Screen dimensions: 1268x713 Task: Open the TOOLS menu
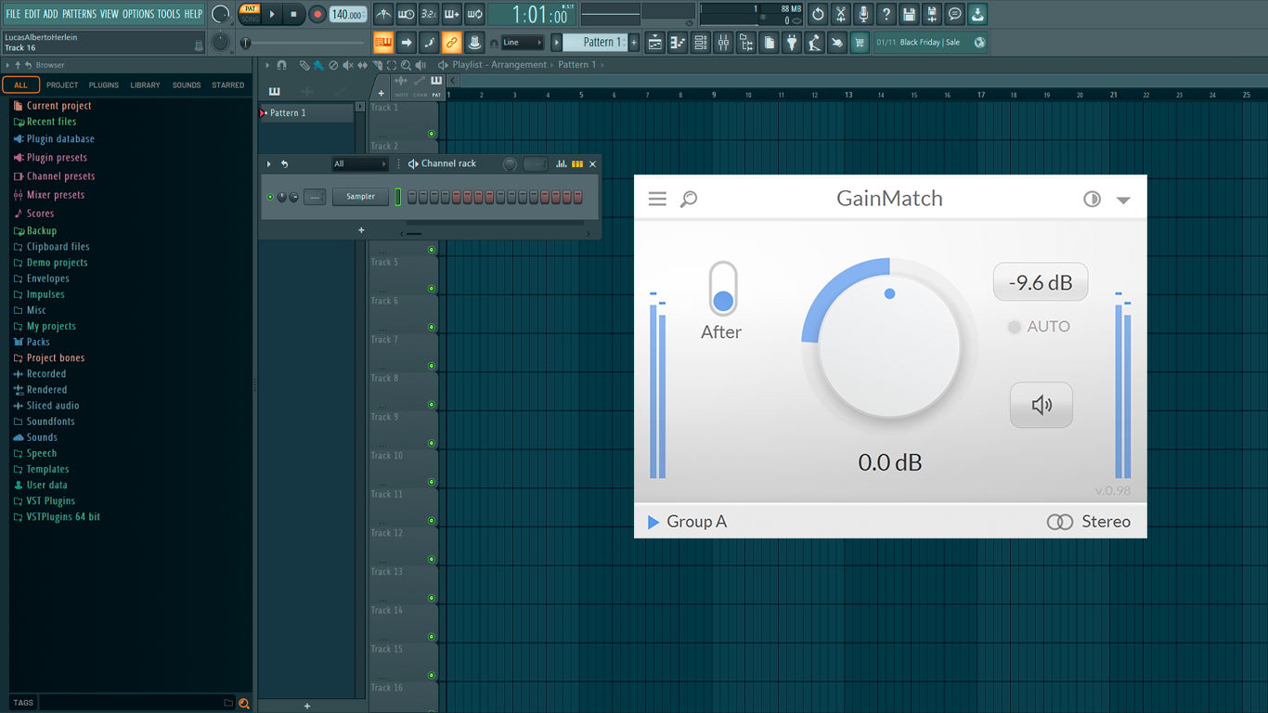coord(169,14)
